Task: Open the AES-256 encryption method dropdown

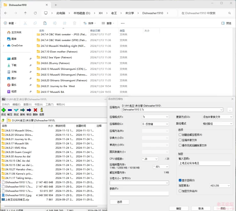Action: click(220, 186)
